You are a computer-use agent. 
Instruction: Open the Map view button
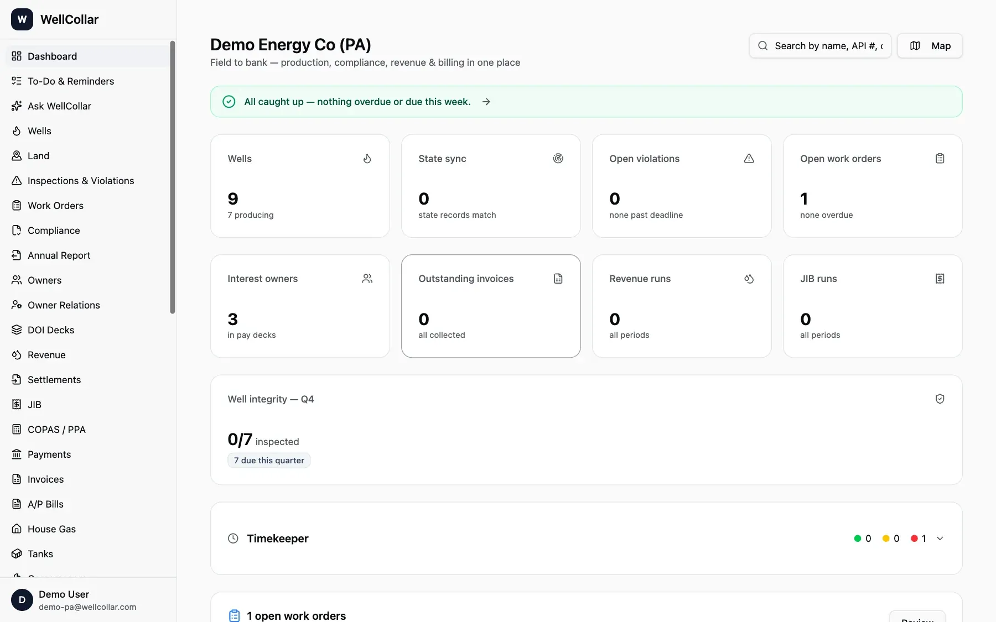click(x=930, y=46)
